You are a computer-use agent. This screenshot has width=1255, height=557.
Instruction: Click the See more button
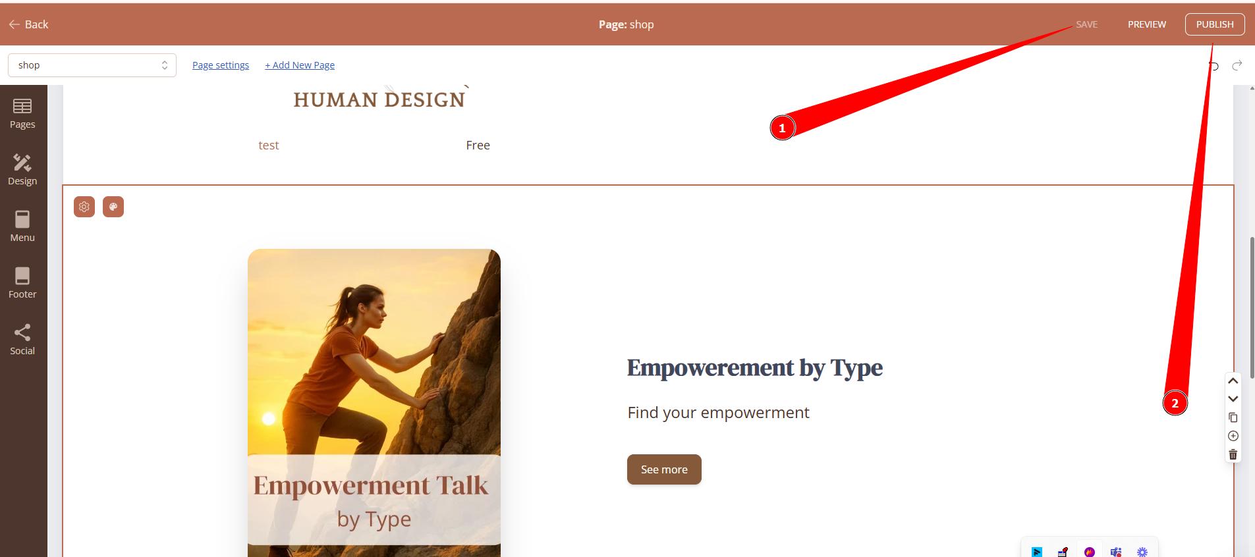pos(664,469)
